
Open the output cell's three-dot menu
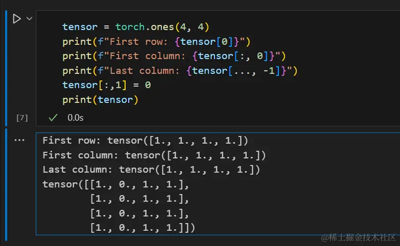(x=19, y=140)
